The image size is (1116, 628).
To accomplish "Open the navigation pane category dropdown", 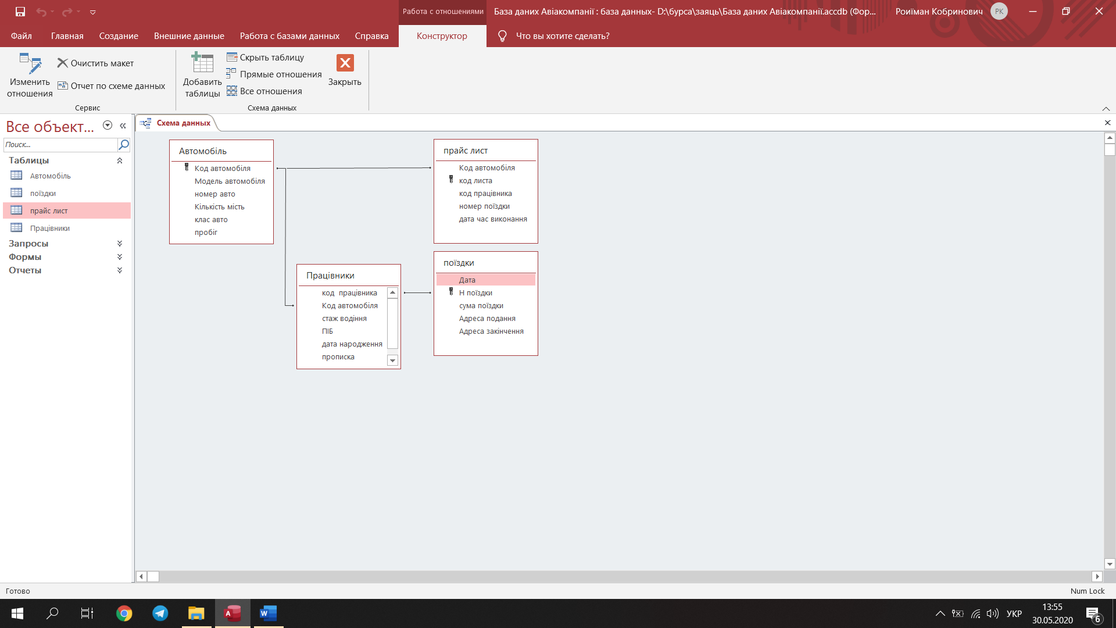I will point(108,126).
